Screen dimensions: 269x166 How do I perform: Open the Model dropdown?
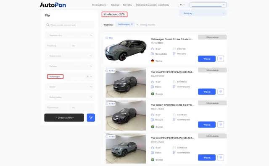(x=69, y=87)
